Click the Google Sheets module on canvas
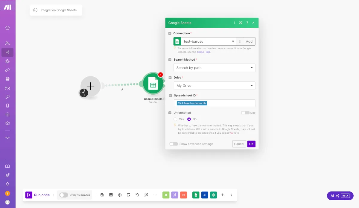Image resolution: width=359 pixels, height=208 pixels. click(153, 84)
